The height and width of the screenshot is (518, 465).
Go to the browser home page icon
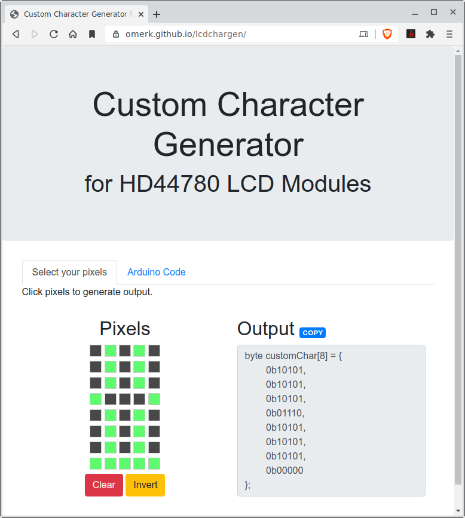tap(73, 34)
